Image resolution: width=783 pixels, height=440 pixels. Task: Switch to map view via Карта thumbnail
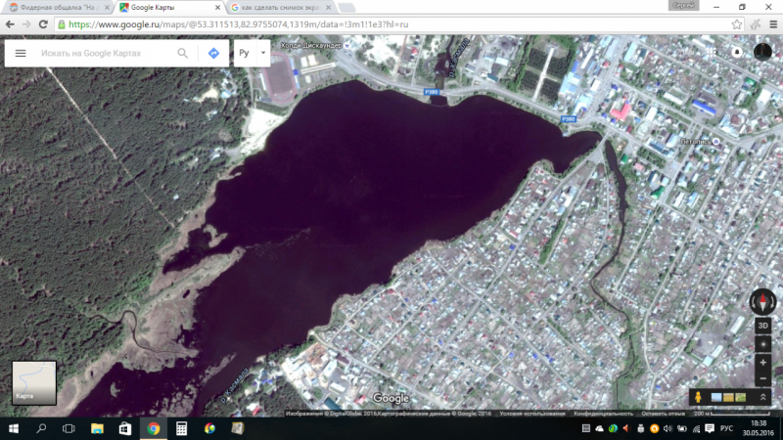pos(33,382)
